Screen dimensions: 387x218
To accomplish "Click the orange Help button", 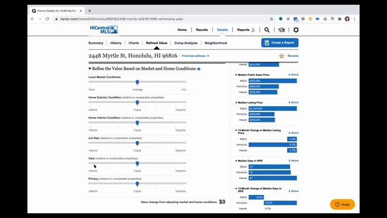I will coord(342,205).
